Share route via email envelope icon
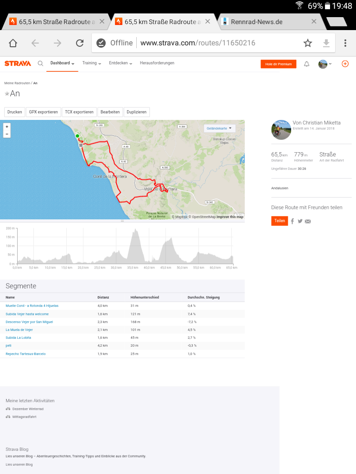The height and width of the screenshot is (474, 356). pos(308,221)
